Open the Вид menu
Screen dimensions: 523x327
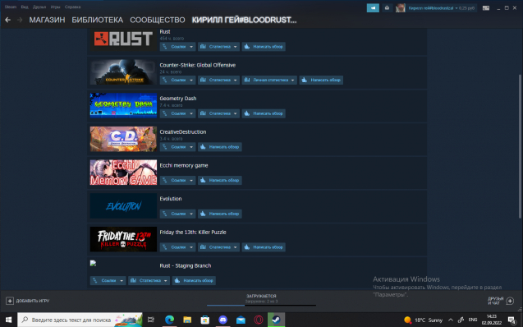25,7
